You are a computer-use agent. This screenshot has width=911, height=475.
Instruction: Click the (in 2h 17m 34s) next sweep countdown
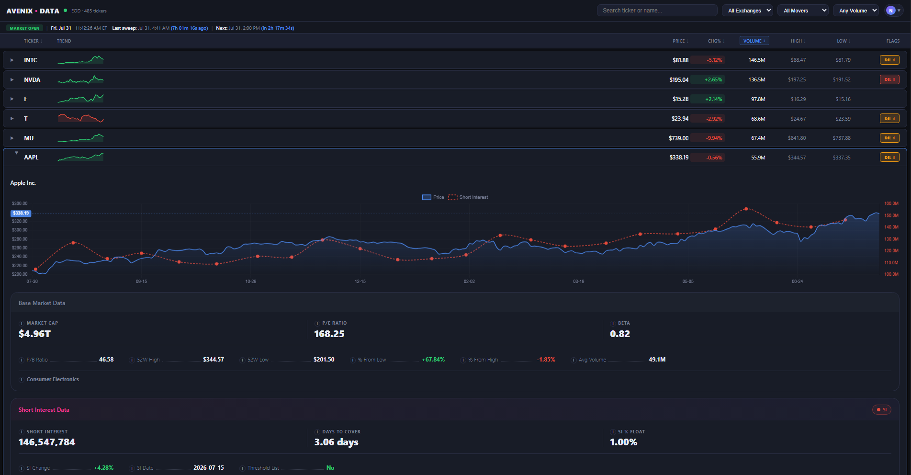pyautogui.click(x=278, y=28)
